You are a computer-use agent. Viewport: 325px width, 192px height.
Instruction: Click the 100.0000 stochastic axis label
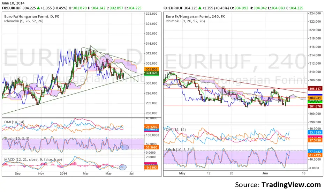coord(152,135)
